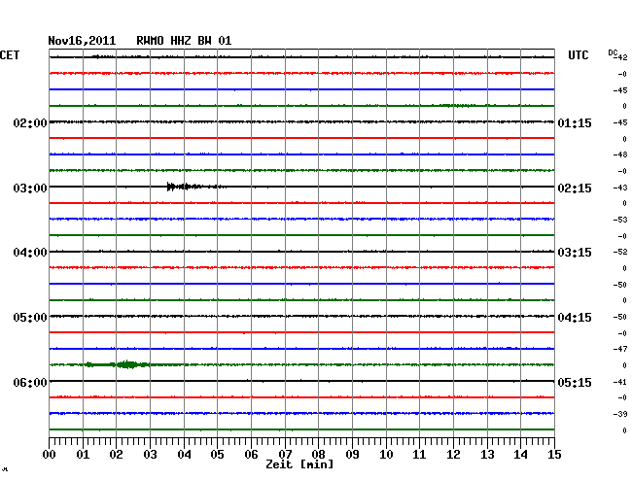Click minute 12 on the time axis
The width and height of the screenshot is (632, 480).
click(453, 455)
